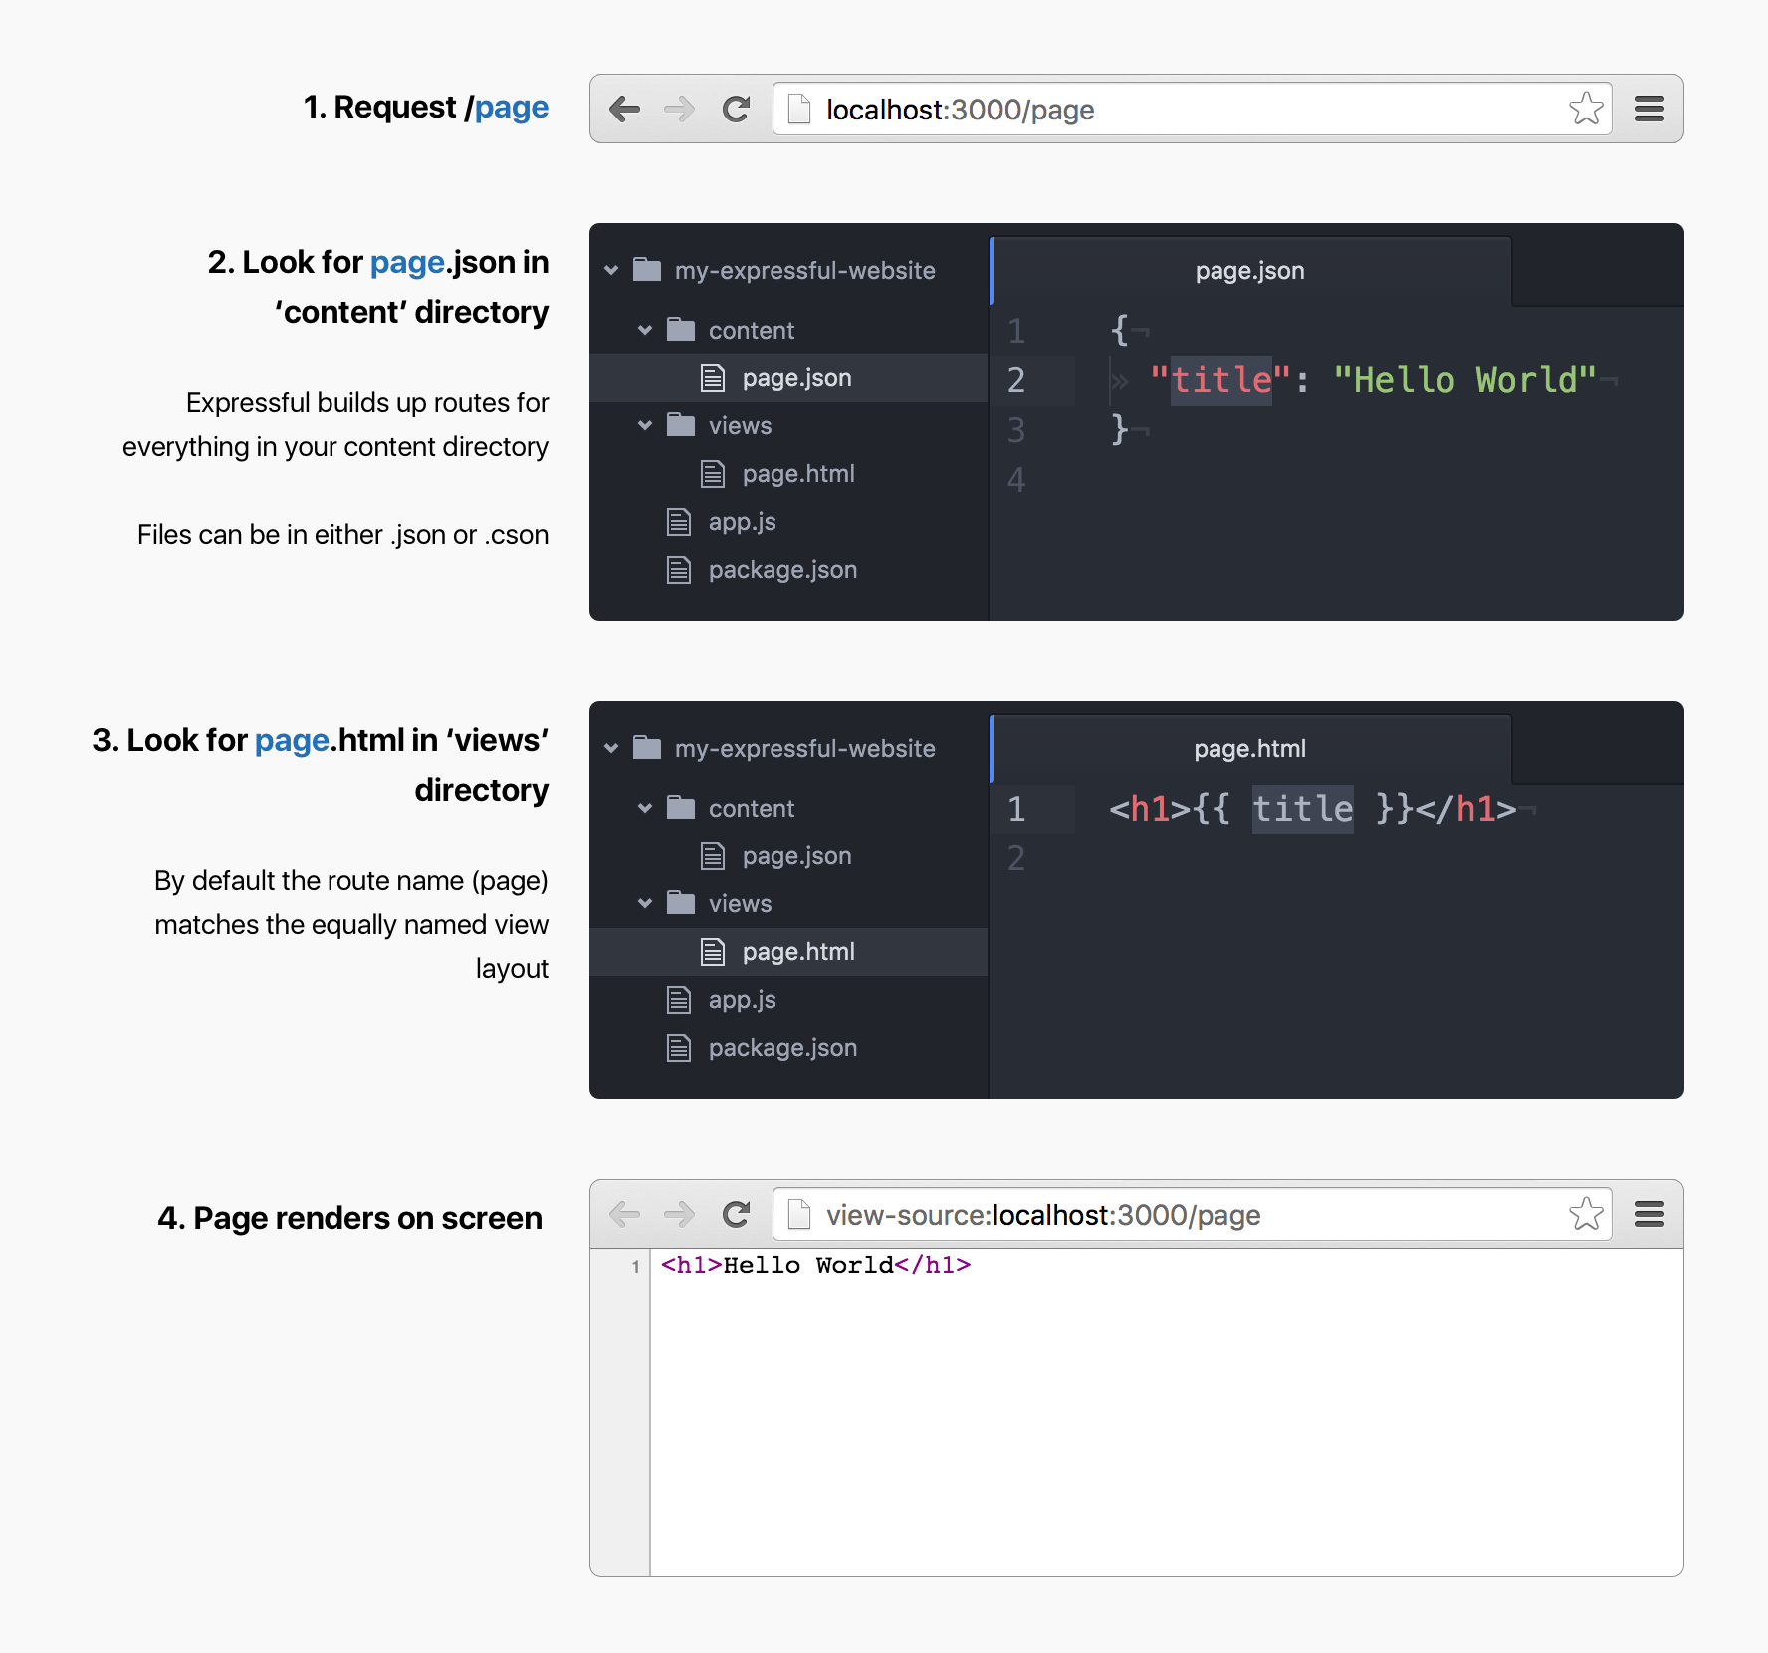Collapse my-expressful-website in the page.json editor
The height and width of the screenshot is (1653, 1768).
(x=611, y=270)
